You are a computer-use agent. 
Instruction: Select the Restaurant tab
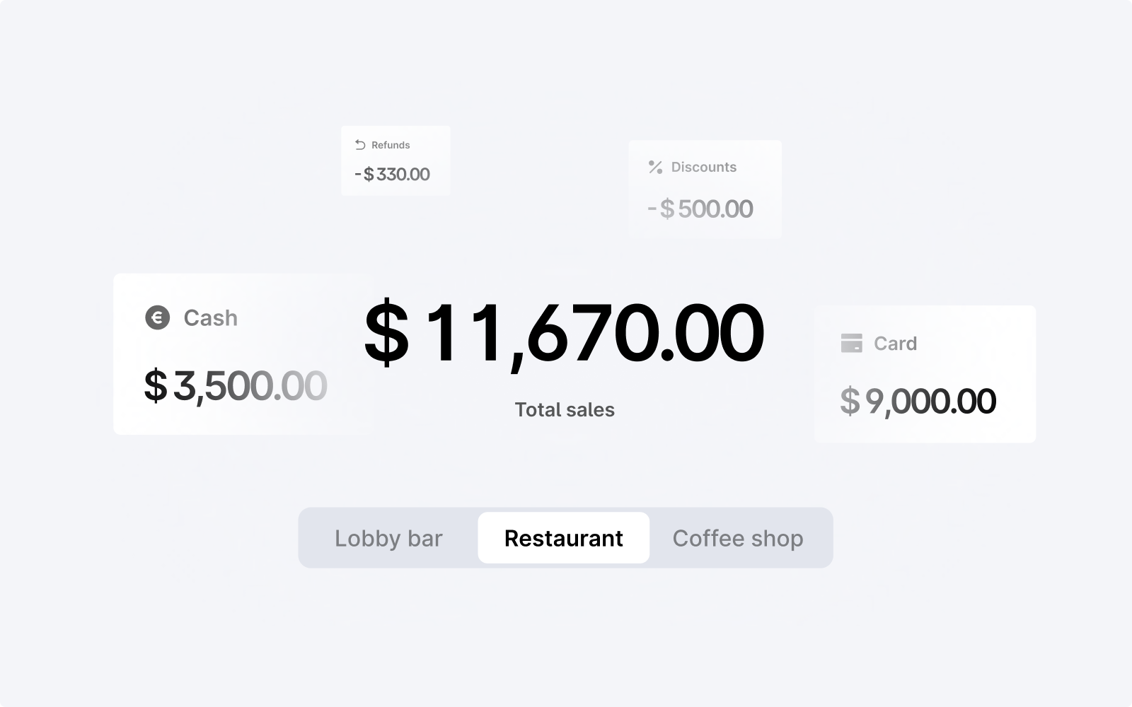pos(563,538)
